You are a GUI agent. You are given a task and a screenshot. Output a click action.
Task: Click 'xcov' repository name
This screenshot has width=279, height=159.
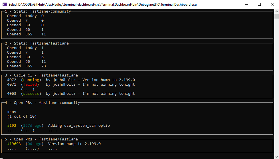click(12, 112)
